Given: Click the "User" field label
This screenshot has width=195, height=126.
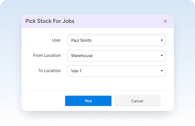Looking at the screenshot, I should coord(56,40).
